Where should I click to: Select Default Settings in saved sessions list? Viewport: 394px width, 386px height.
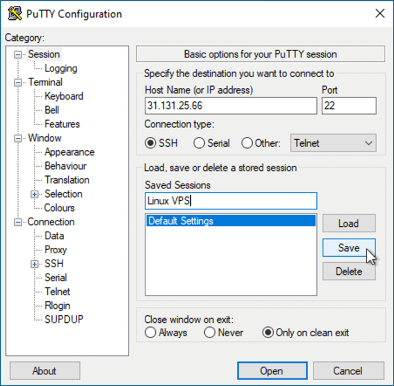coord(231,221)
